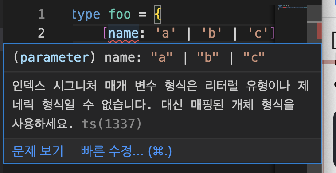Viewport: 336px width, 173px height.
Task: Select the Korean error message starting with '인덱스 시그니처'
Action: [160, 105]
